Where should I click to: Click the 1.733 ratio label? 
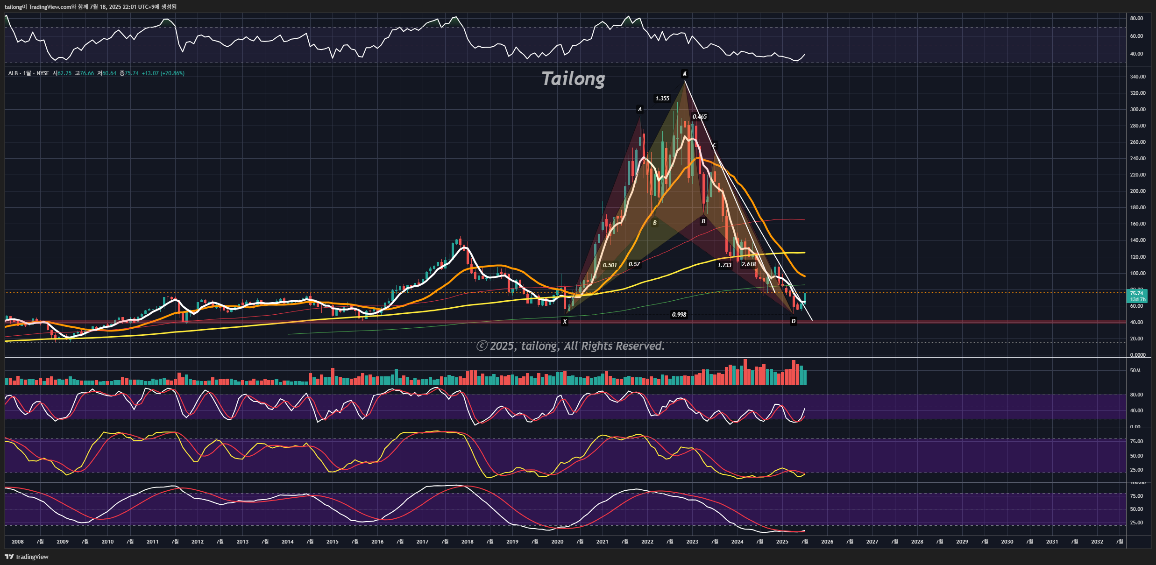724,265
